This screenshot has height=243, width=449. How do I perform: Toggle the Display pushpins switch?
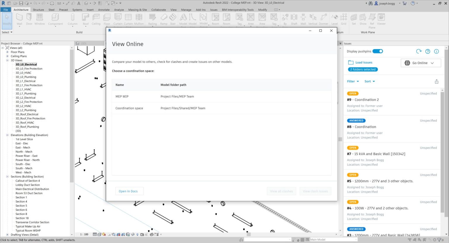[378, 51]
